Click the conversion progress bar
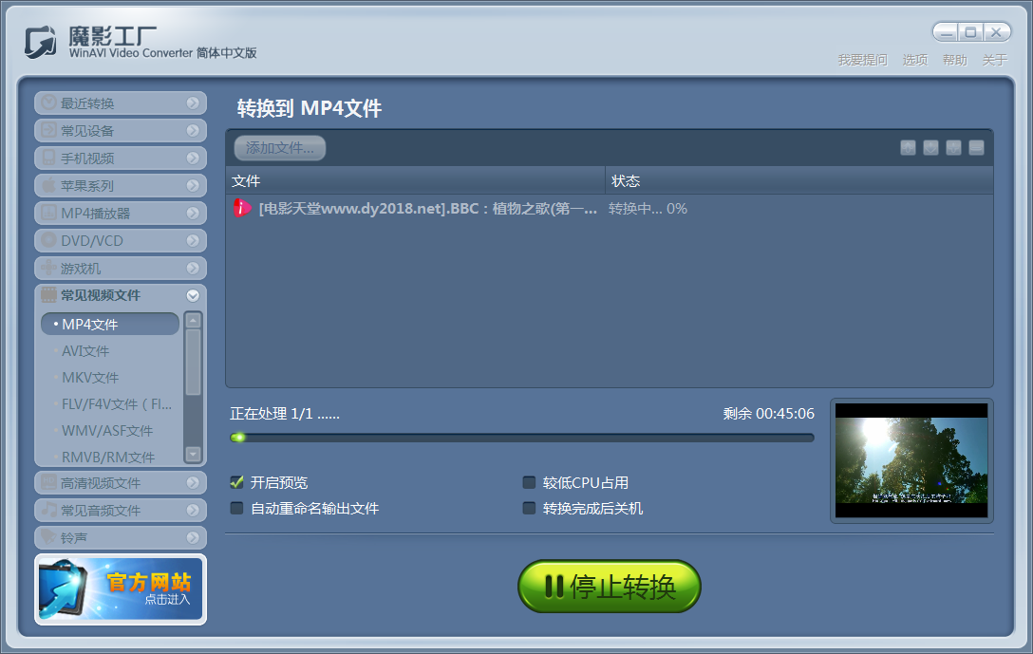Image resolution: width=1033 pixels, height=654 pixels. [522, 438]
